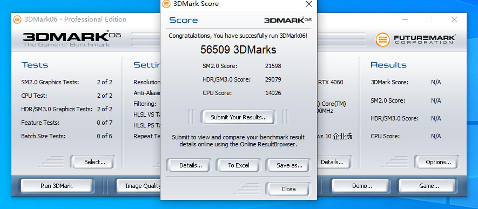Click RTX 4060 text in main window

[330, 82]
